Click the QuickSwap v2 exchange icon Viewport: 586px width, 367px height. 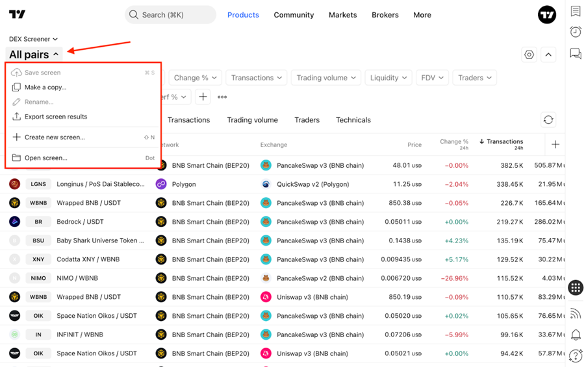tap(266, 184)
